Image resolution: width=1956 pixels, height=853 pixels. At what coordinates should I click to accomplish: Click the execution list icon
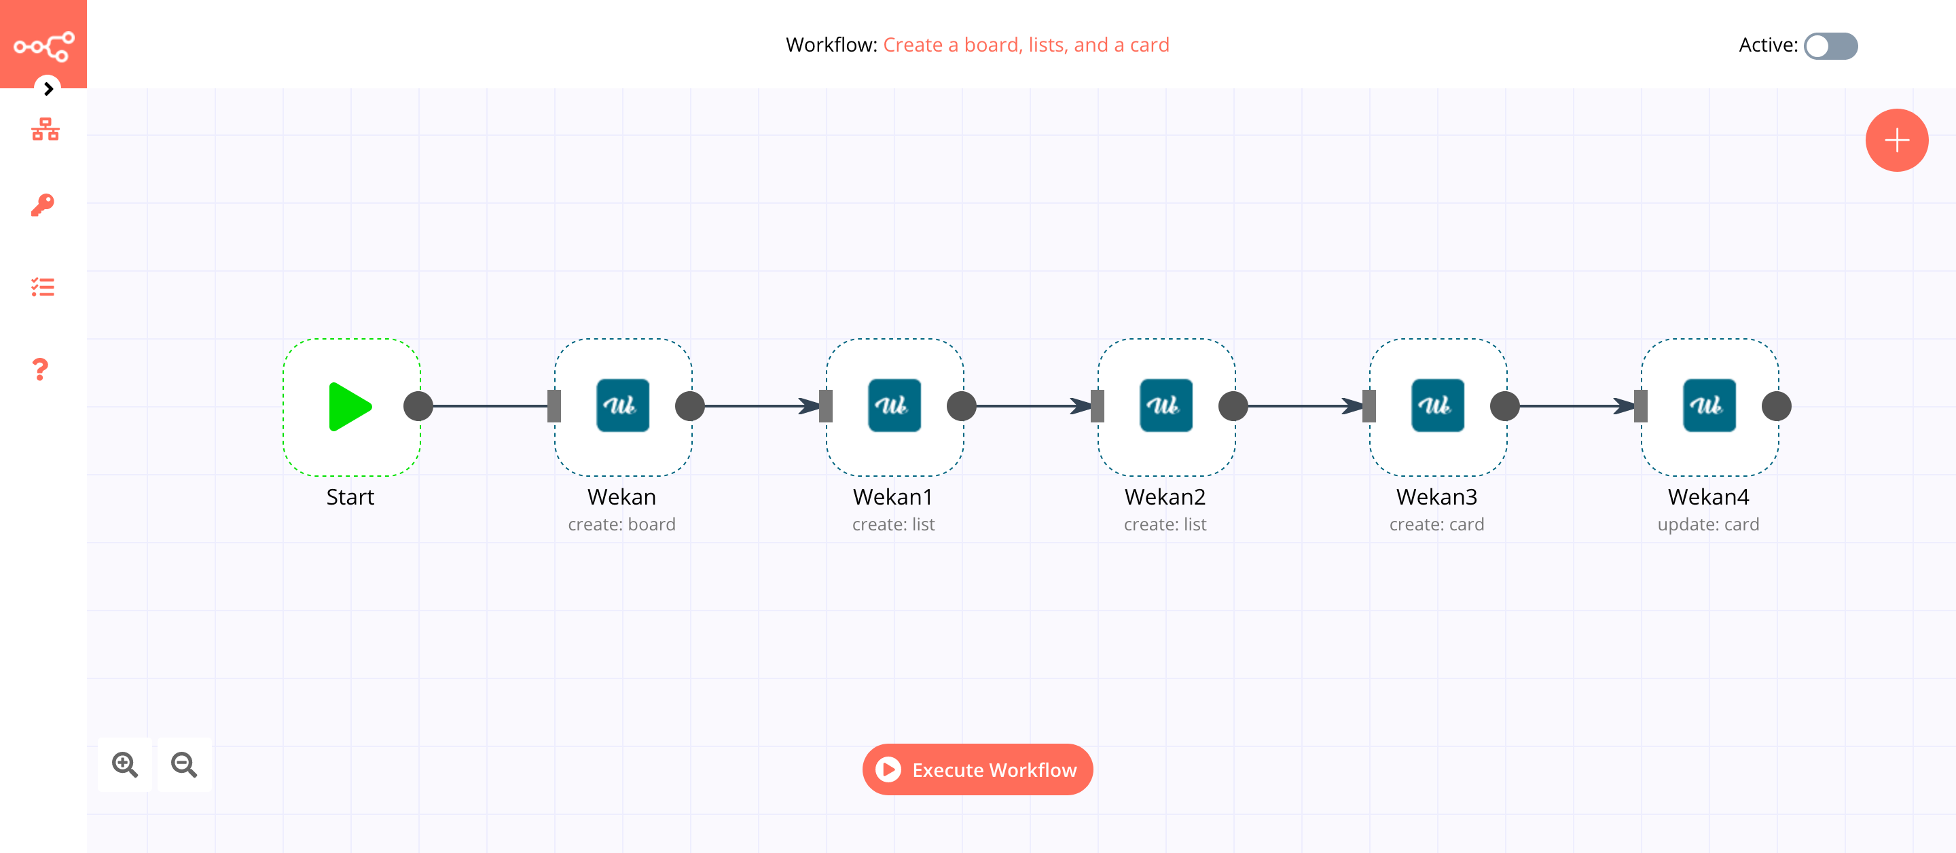tap(42, 287)
